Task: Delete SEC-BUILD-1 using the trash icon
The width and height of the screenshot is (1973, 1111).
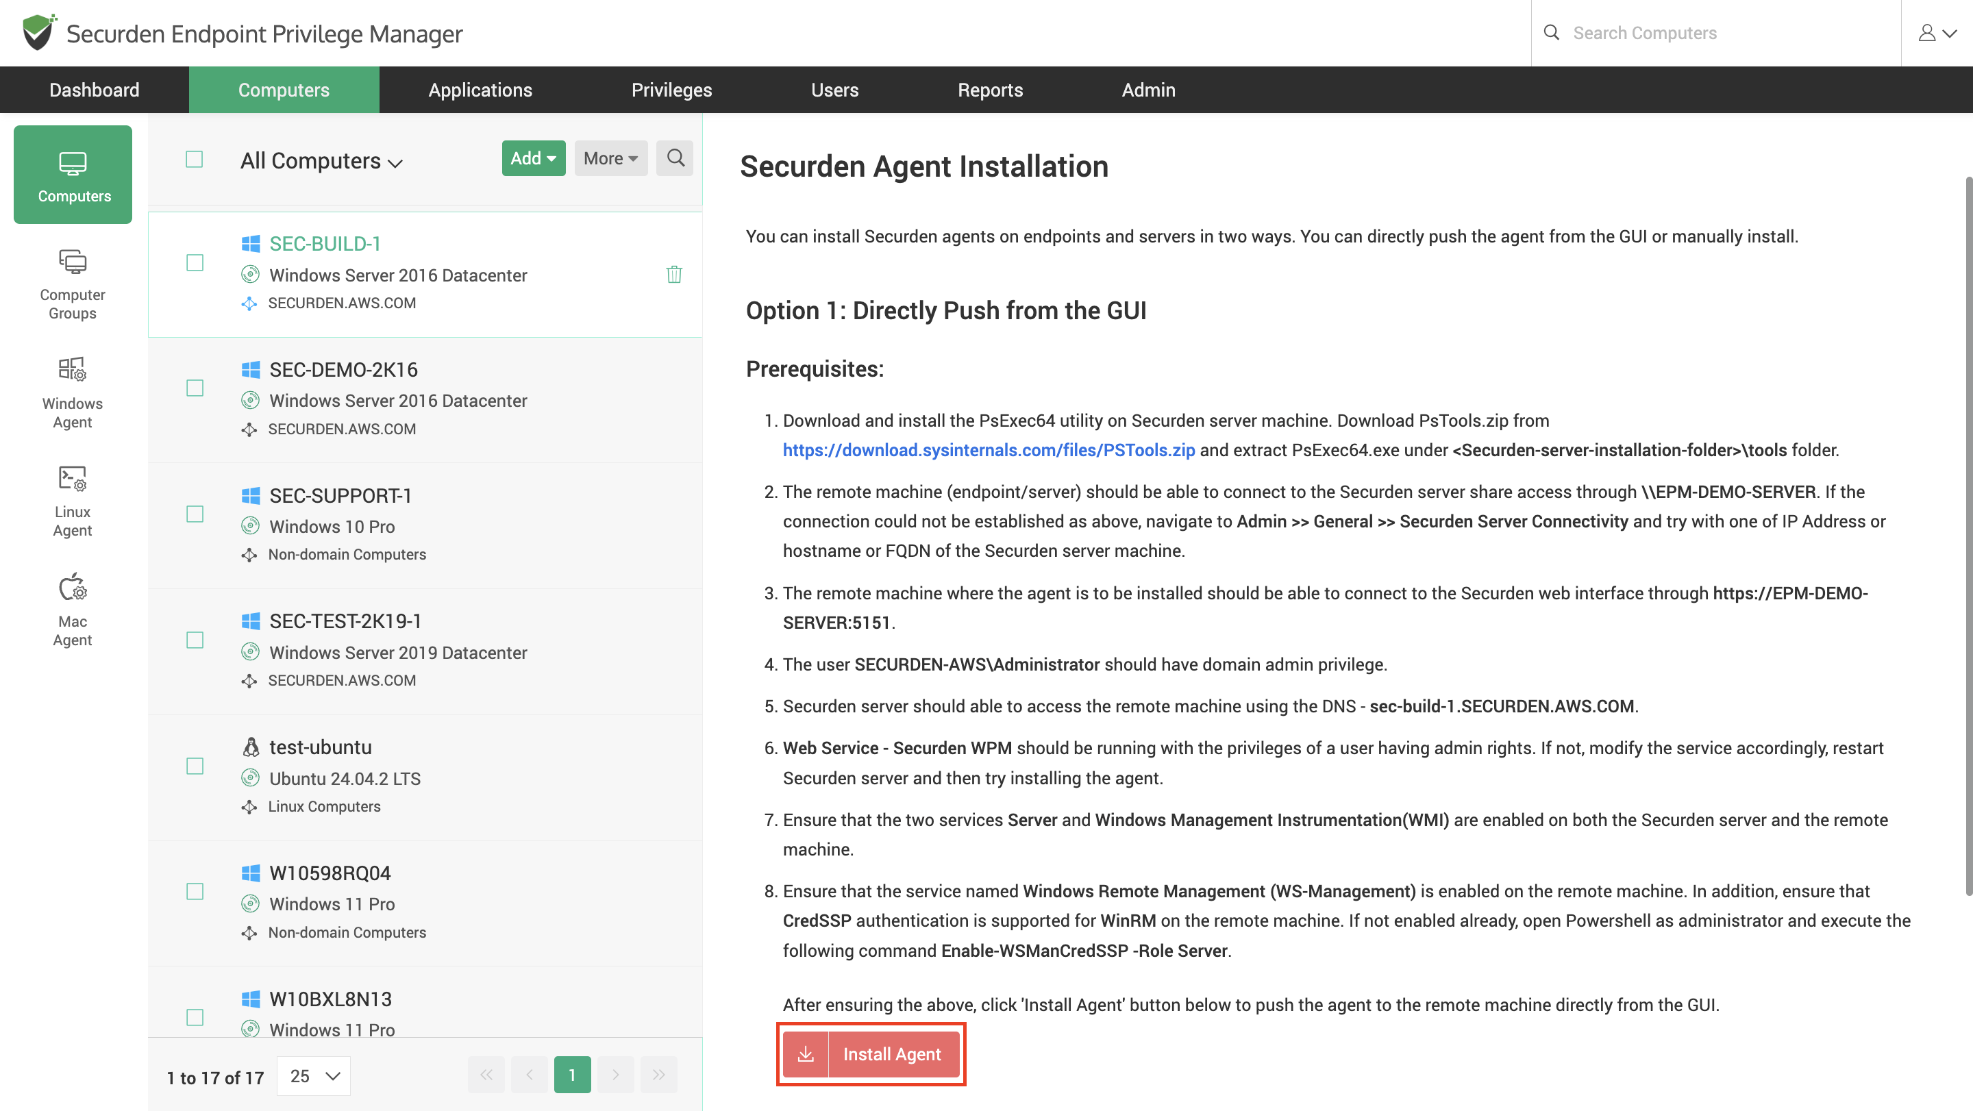Action: [674, 274]
